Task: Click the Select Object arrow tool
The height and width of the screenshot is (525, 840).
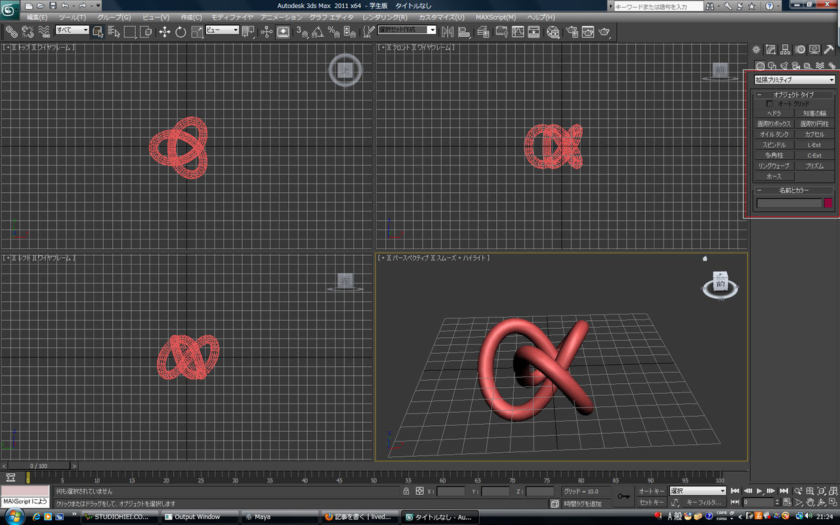Action: pyautogui.click(x=98, y=31)
